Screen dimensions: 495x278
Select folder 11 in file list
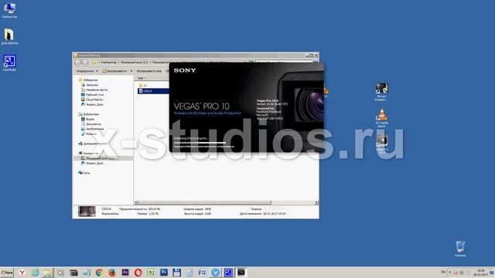(142, 86)
